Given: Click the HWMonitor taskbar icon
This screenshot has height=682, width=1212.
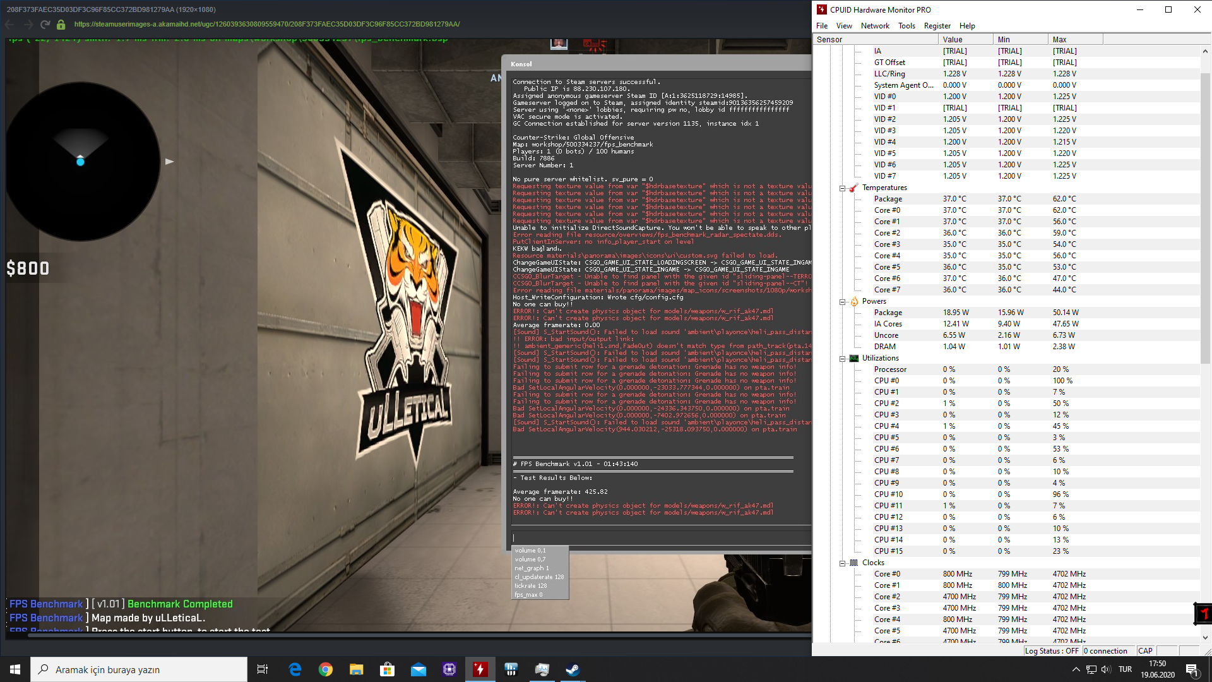Looking at the screenshot, I should (480, 669).
